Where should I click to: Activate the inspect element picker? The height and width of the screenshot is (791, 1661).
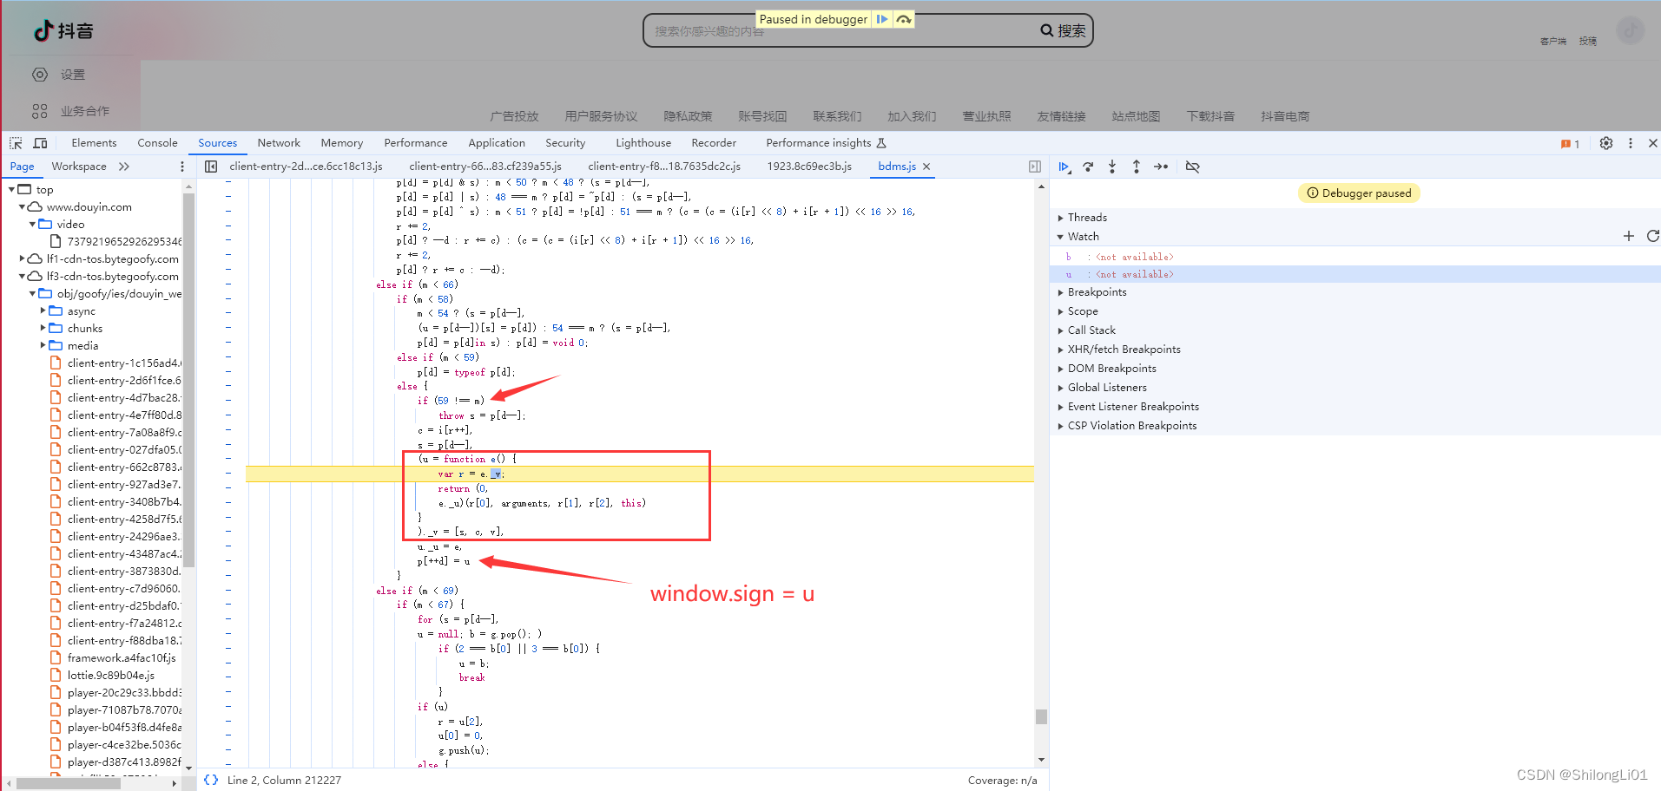[x=16, y=143]
